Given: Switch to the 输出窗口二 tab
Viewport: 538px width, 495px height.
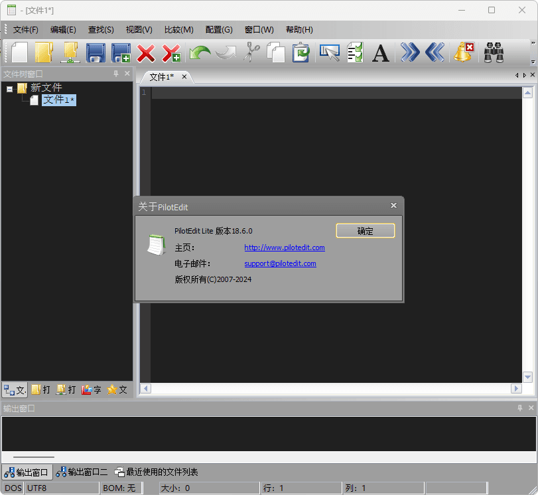Looking at the screenshot, I should click(x=82, y=472).
